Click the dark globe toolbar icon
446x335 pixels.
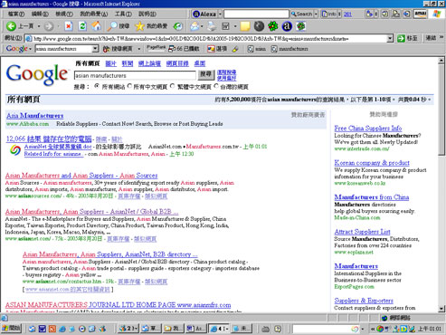coord(259,26)
